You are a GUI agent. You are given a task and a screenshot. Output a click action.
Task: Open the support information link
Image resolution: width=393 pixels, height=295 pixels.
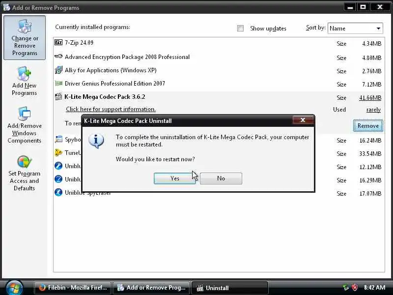click(111, 109)
